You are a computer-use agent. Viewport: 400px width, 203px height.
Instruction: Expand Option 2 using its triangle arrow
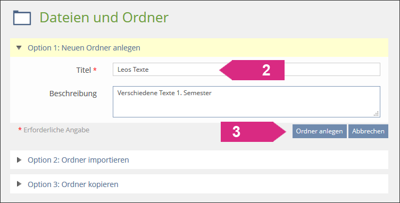(19, 160)
